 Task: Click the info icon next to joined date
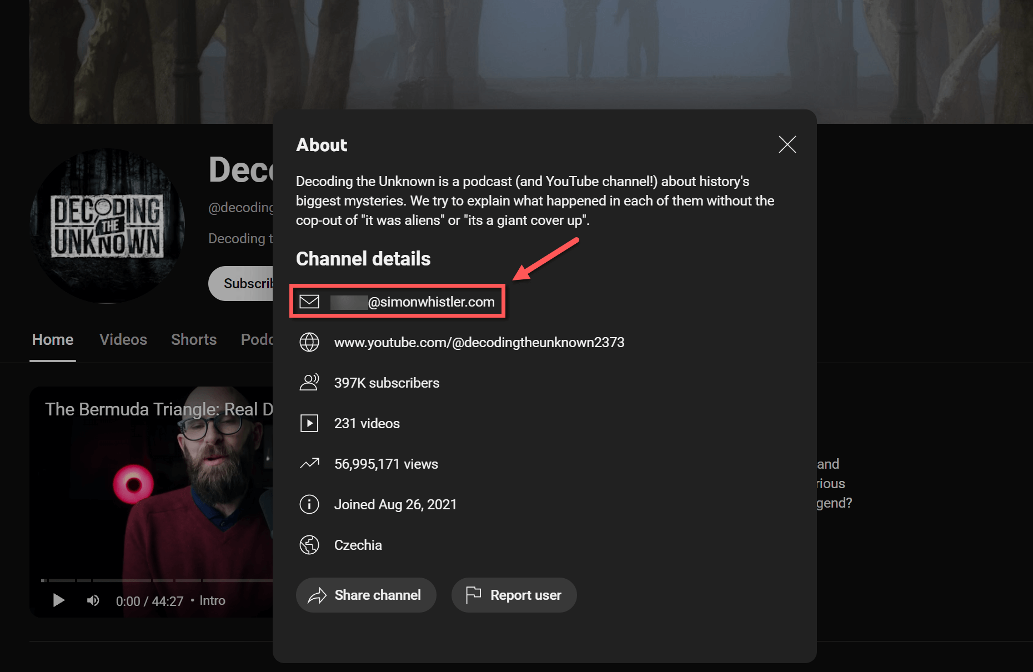pos(309,504)
